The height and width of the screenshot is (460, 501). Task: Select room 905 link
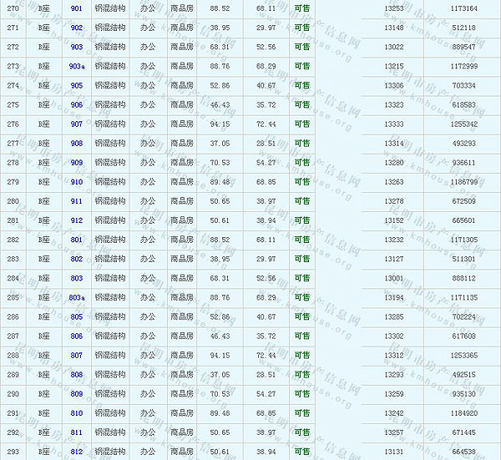(x=77, y=85)
